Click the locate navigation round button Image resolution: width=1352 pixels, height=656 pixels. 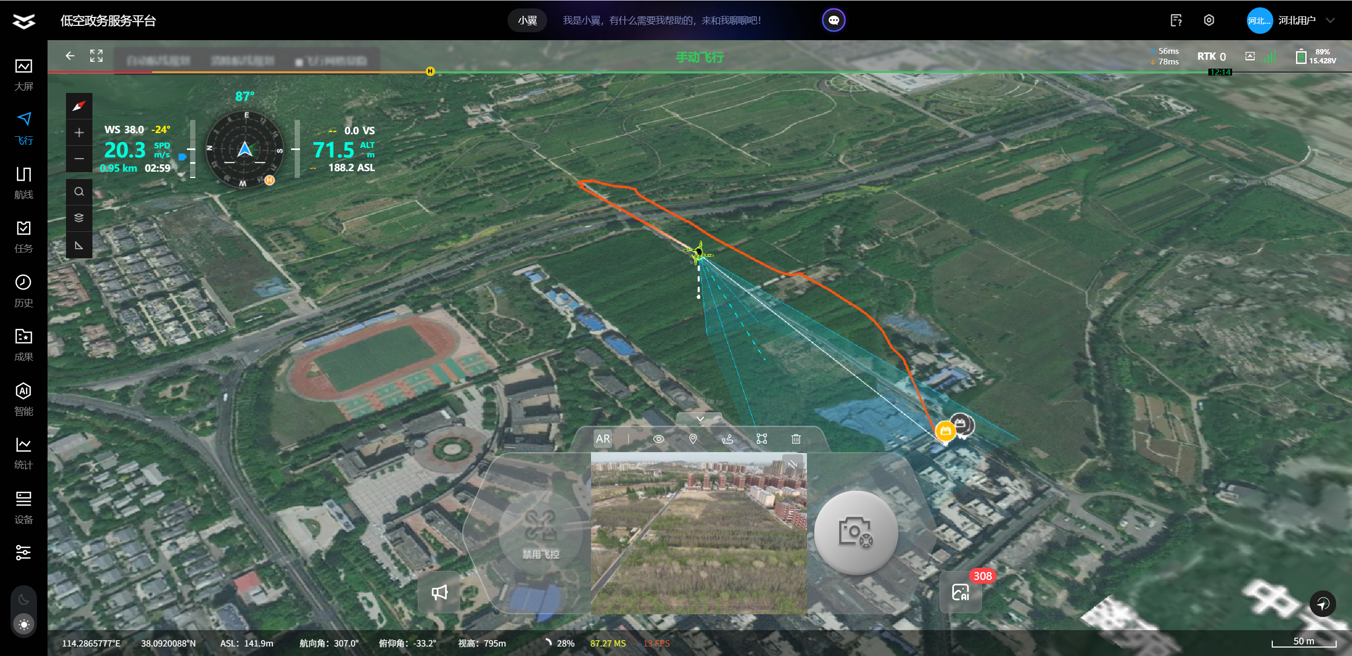pos(1322,604)
